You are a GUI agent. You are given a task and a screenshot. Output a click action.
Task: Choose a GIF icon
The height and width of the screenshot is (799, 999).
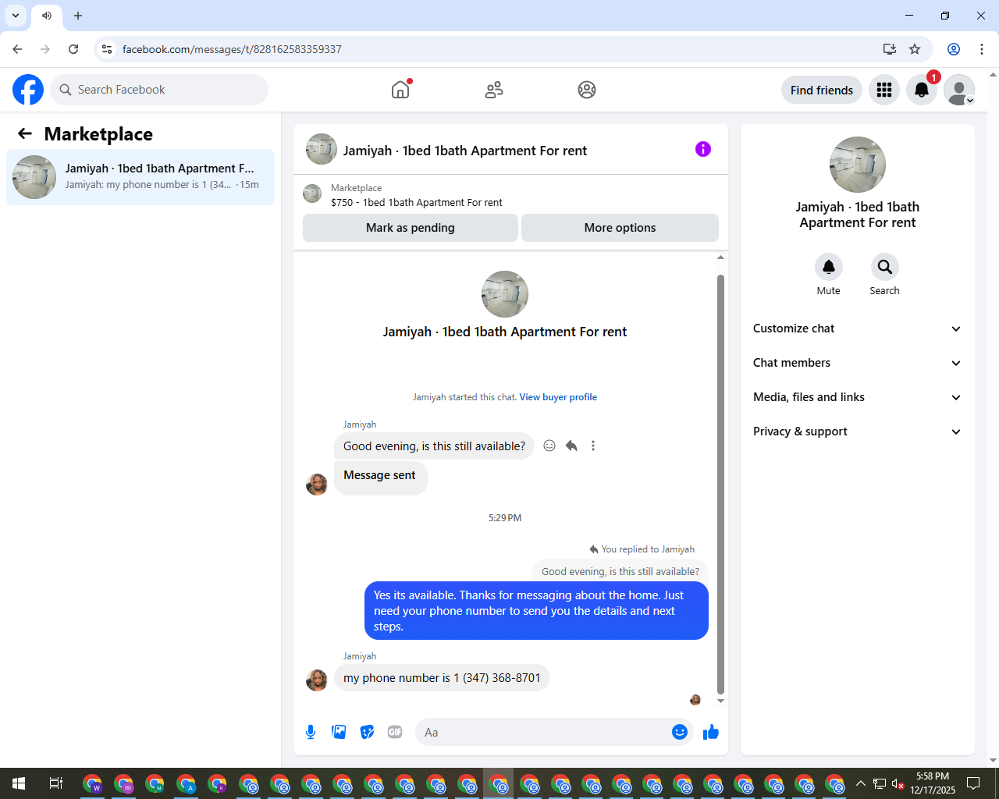[395, 732]
